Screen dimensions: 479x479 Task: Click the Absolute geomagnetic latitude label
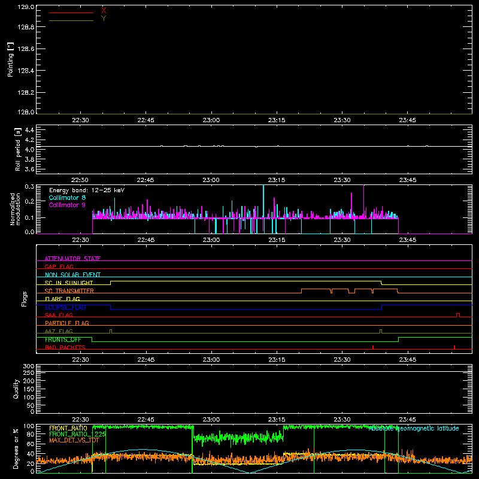tap(414, 428)
